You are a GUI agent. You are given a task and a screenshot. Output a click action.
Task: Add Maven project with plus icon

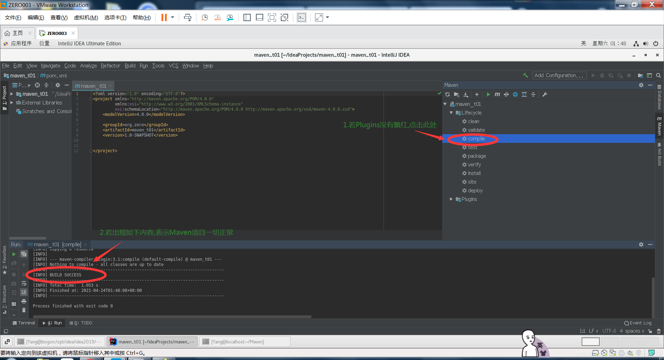[x=477, y=94]
